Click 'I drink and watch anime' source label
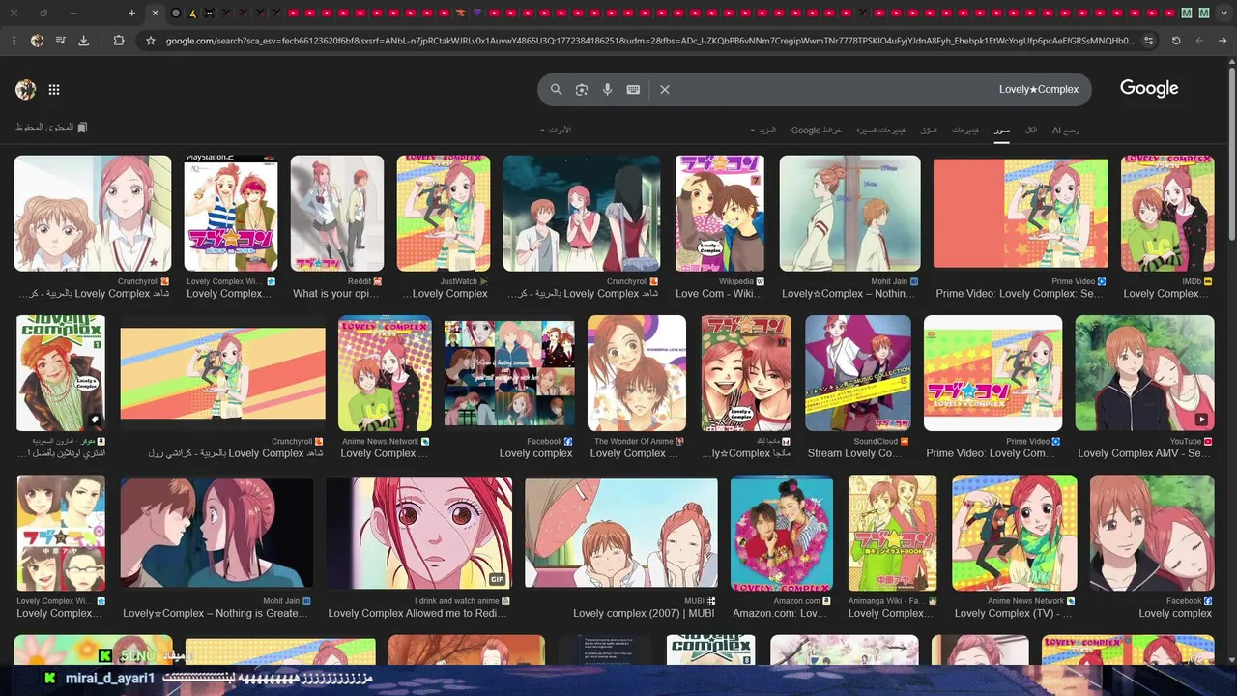Image resolution: width=1237 pixels, height=696 pixels. click(x=458, y=601)
